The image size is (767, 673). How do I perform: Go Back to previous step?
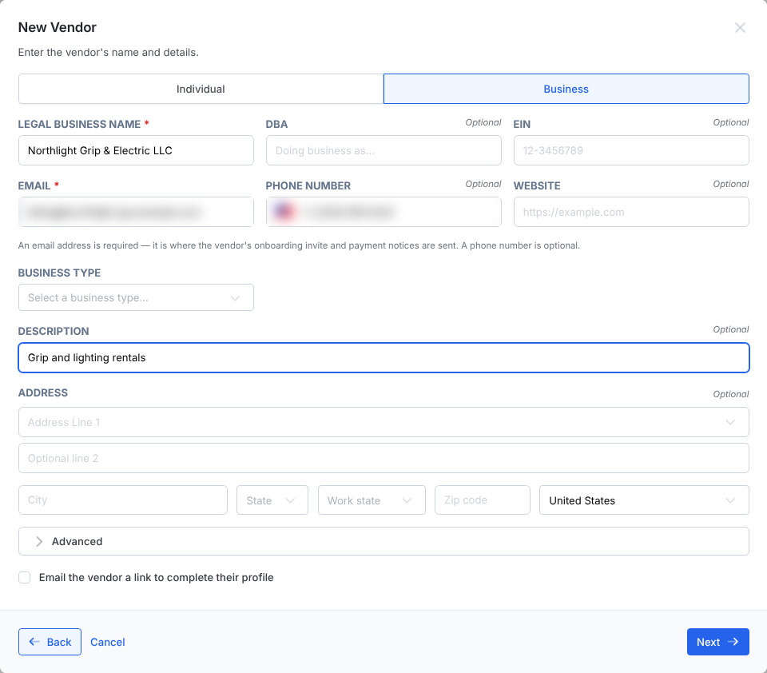point(50,642)
